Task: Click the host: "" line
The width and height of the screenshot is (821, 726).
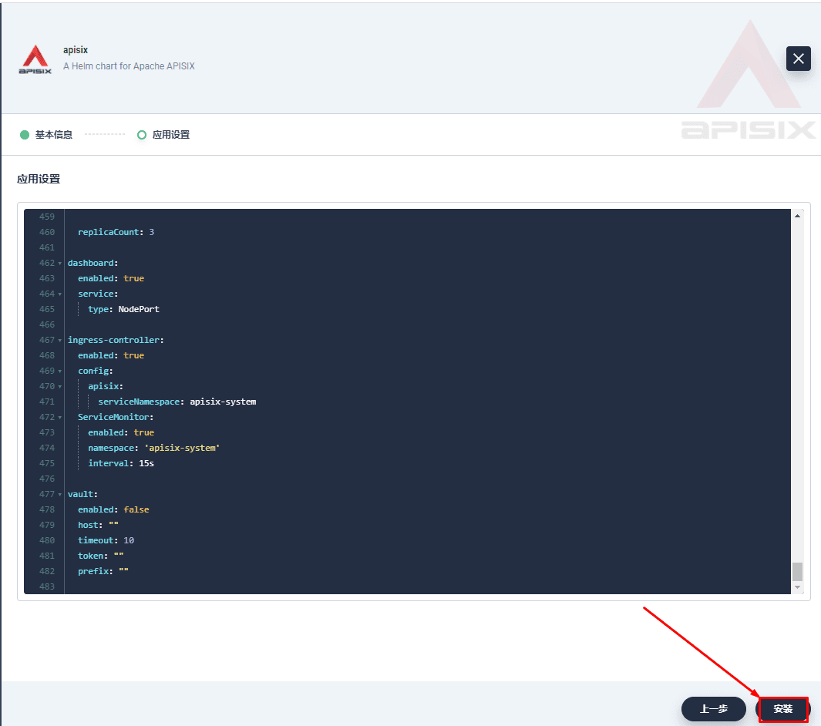Action: [98, 525]
